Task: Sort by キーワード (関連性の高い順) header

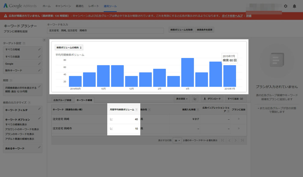Action: pos(68,110)
